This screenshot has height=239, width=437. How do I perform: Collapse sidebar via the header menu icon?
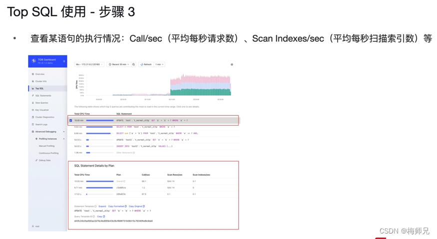[x=64, y=61]
